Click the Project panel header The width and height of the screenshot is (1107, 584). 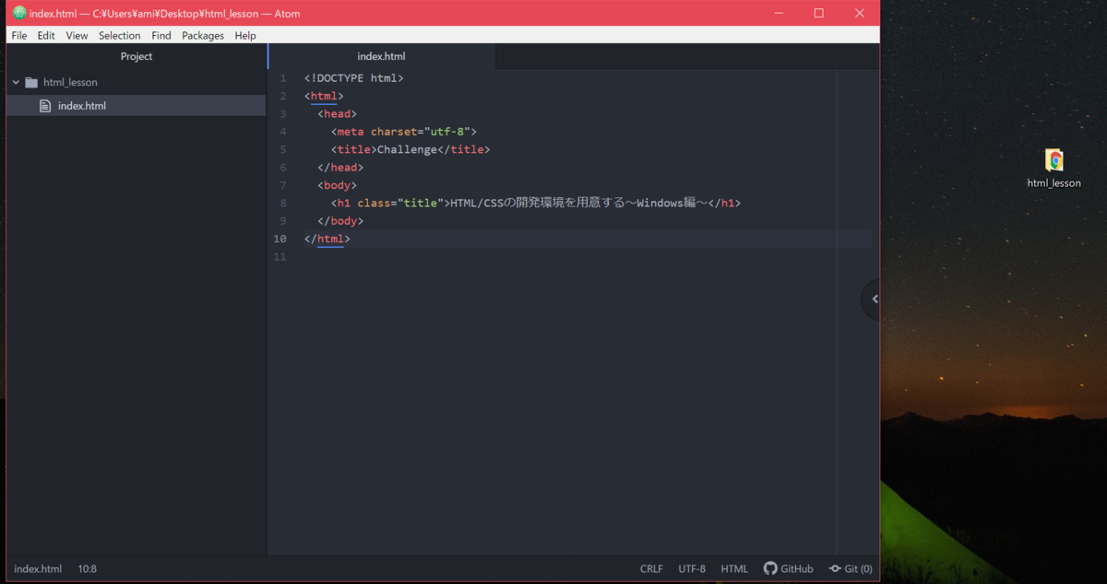[137, 56]
